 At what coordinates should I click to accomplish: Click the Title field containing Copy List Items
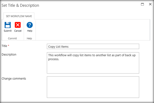pos(93,46)
